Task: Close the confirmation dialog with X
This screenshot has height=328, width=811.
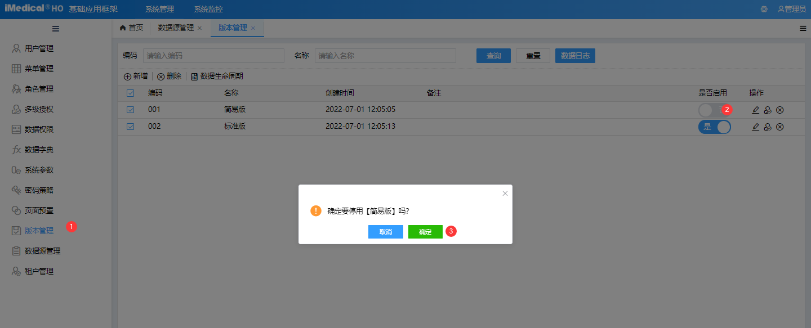Action: pos(505,194)
